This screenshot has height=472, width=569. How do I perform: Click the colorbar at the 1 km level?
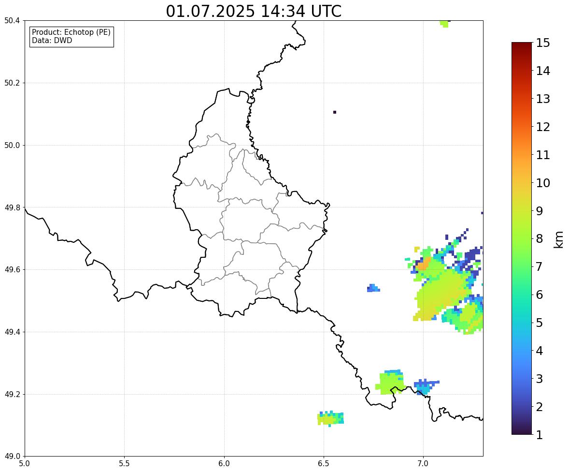pos(522,433)
